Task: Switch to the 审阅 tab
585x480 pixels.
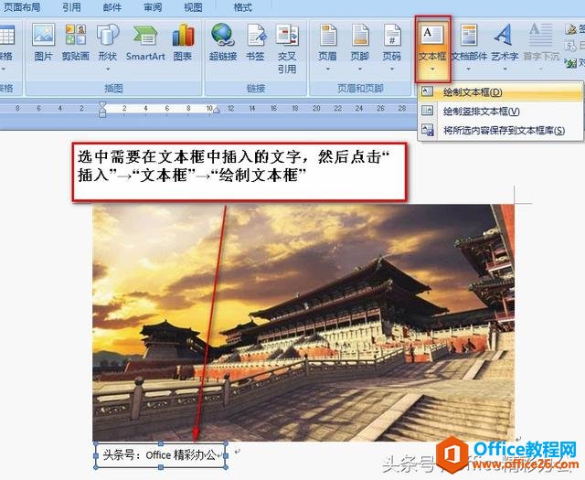Action: (x=153, y=7)
